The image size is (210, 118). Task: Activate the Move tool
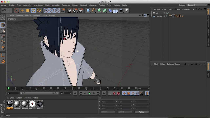22,10
